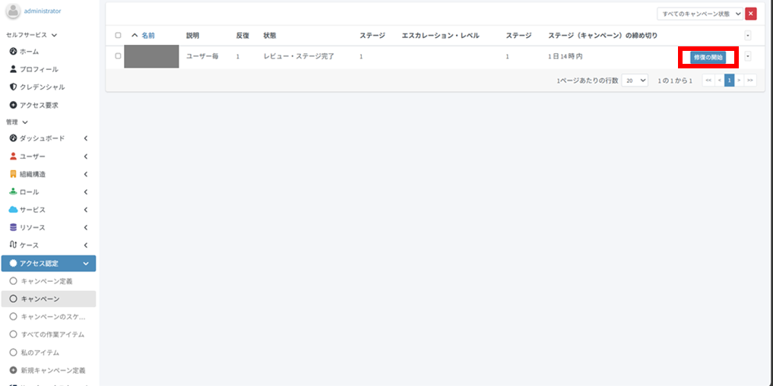Click the 1日14時内 deadline text
773x386 pixels.
tap(565, 57)
